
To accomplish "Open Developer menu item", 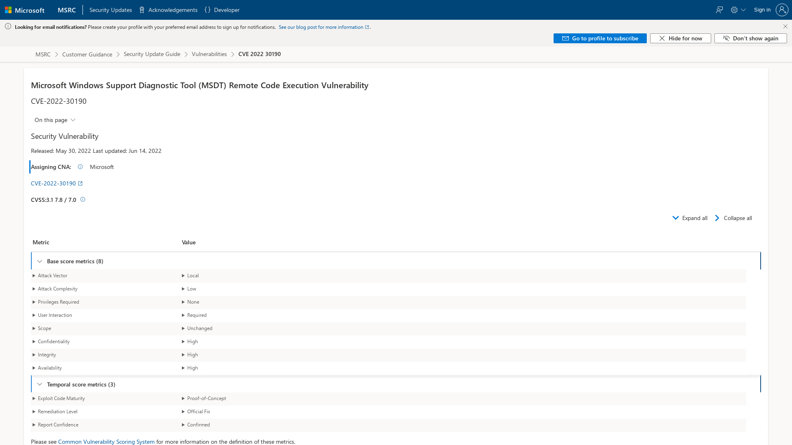I will click(222, 10).
